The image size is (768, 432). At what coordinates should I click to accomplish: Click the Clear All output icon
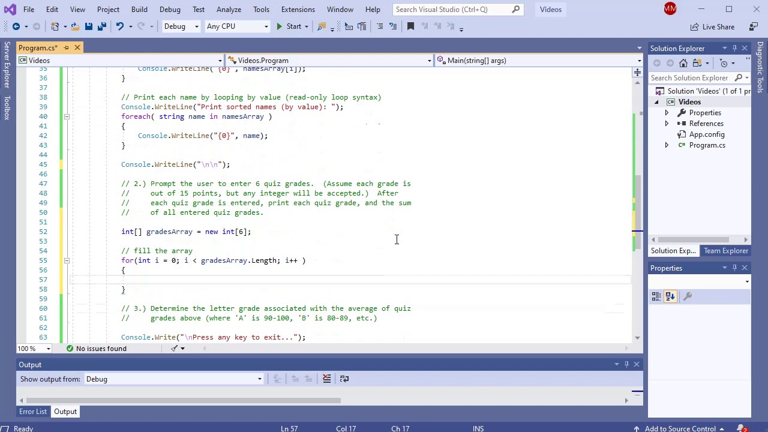(x=326, y=379)
